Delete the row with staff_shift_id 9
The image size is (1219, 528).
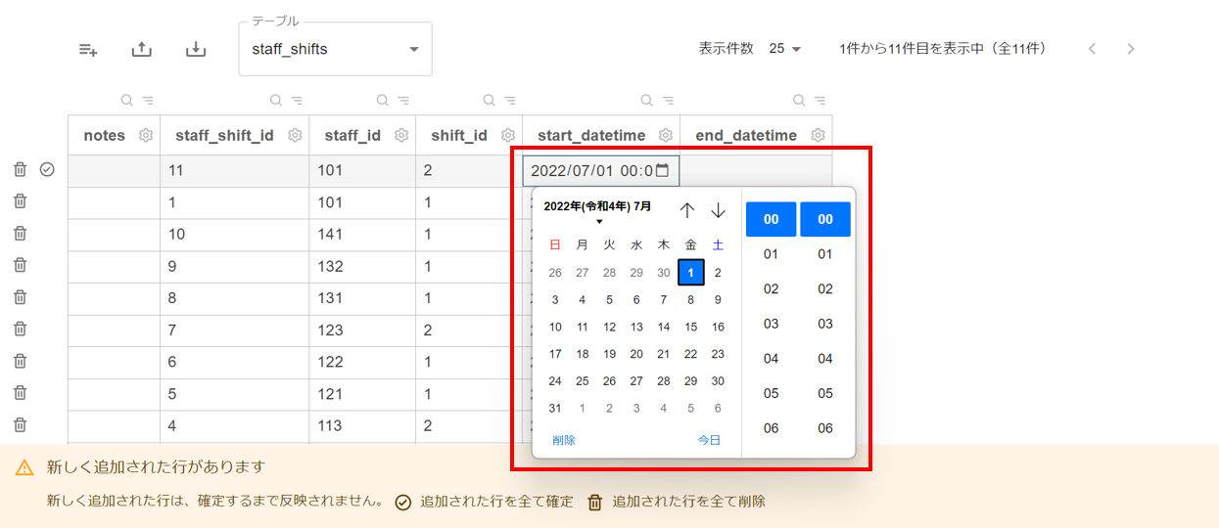(x=20, y=265)
